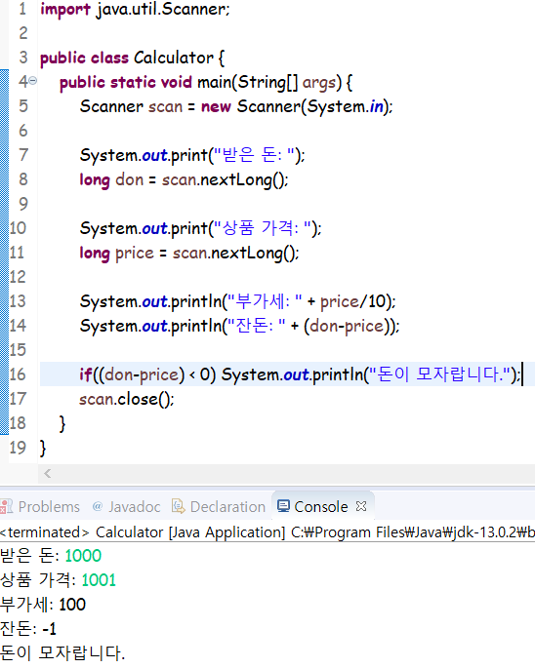Click the horizontal scrollbar left arrow
This screenshot has width=535, height=669.
click(x=48, y=473)
